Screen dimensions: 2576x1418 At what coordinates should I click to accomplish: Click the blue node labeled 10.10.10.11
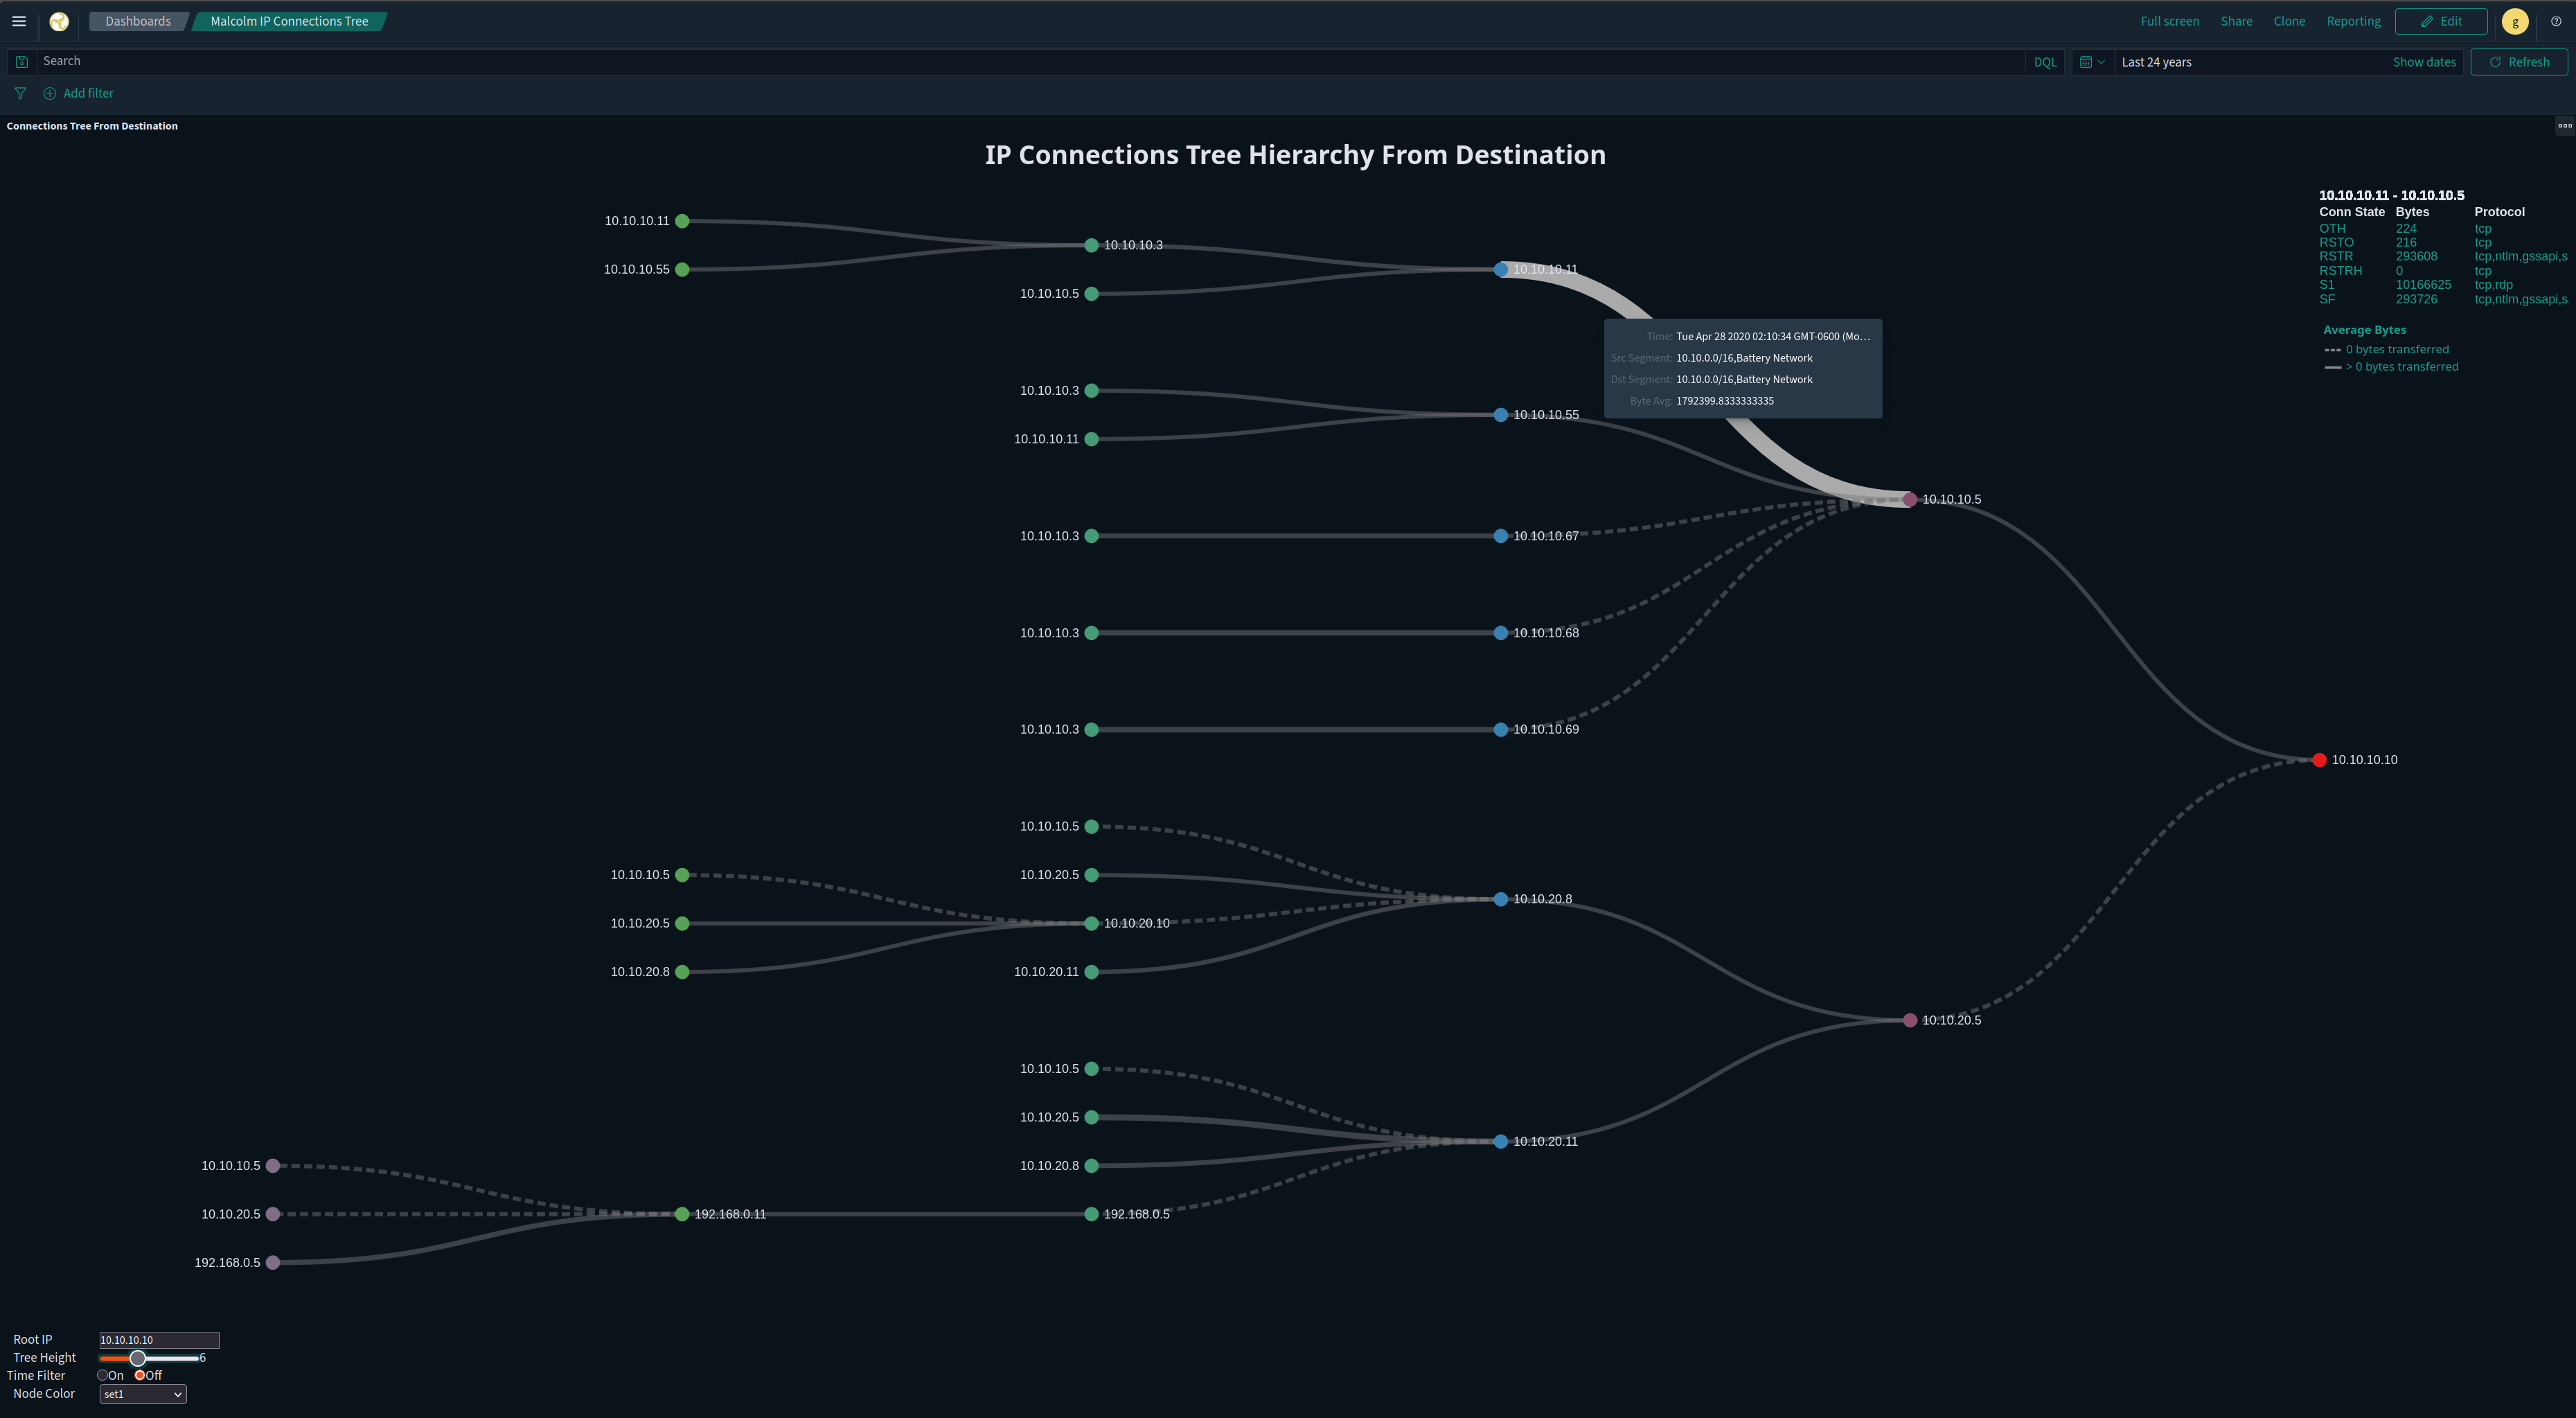pyautogui.click(x=1500, y=269)
